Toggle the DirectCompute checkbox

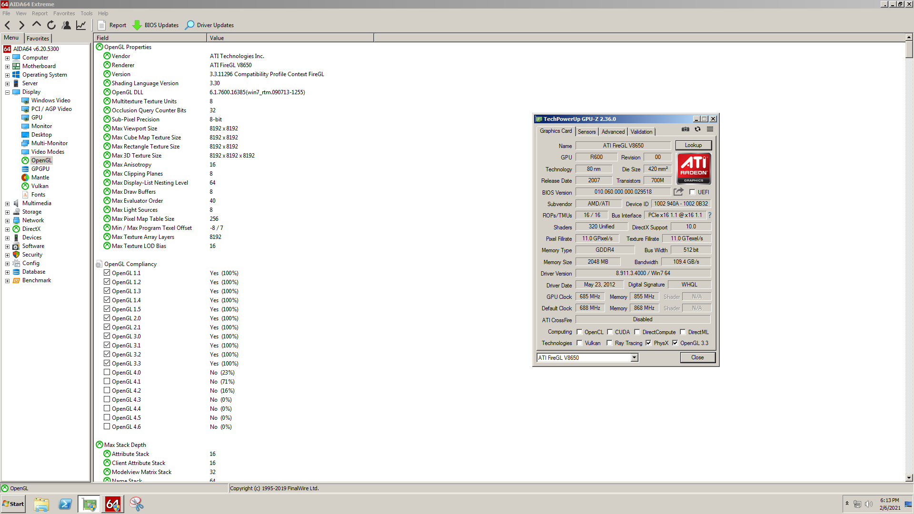(x=637, y=332)
